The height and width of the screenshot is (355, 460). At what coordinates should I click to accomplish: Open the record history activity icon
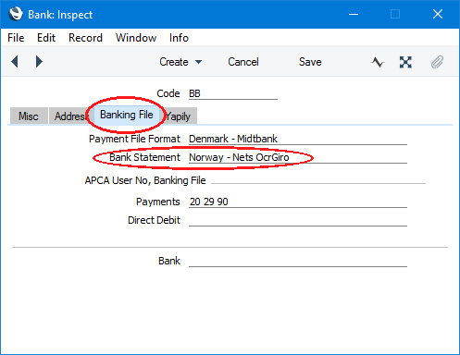[x=378, y=62]
